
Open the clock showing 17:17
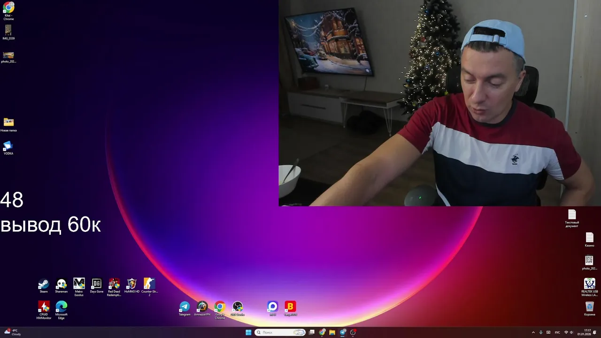[584, 332]
